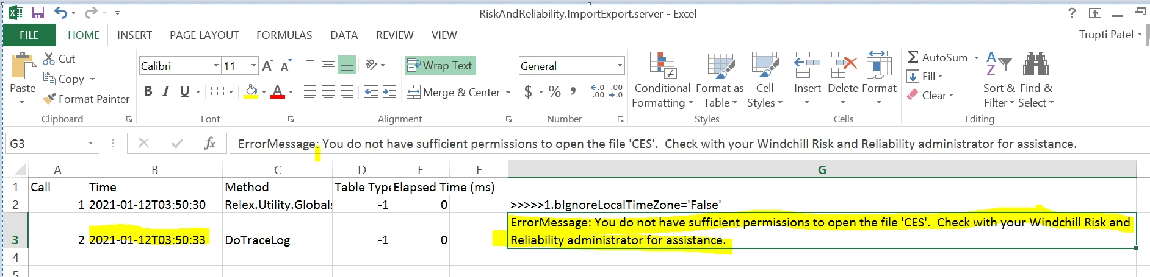The height and width of the screenshot is (277, 1150).
Task: Decrease the indent
Action: 371,92
